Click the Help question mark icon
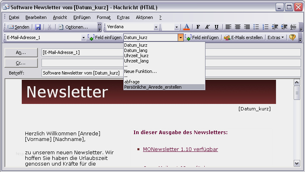The image size is (305, 172). tap(292, 37)
